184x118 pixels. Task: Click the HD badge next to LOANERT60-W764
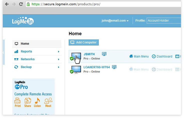tap(114, 67)
